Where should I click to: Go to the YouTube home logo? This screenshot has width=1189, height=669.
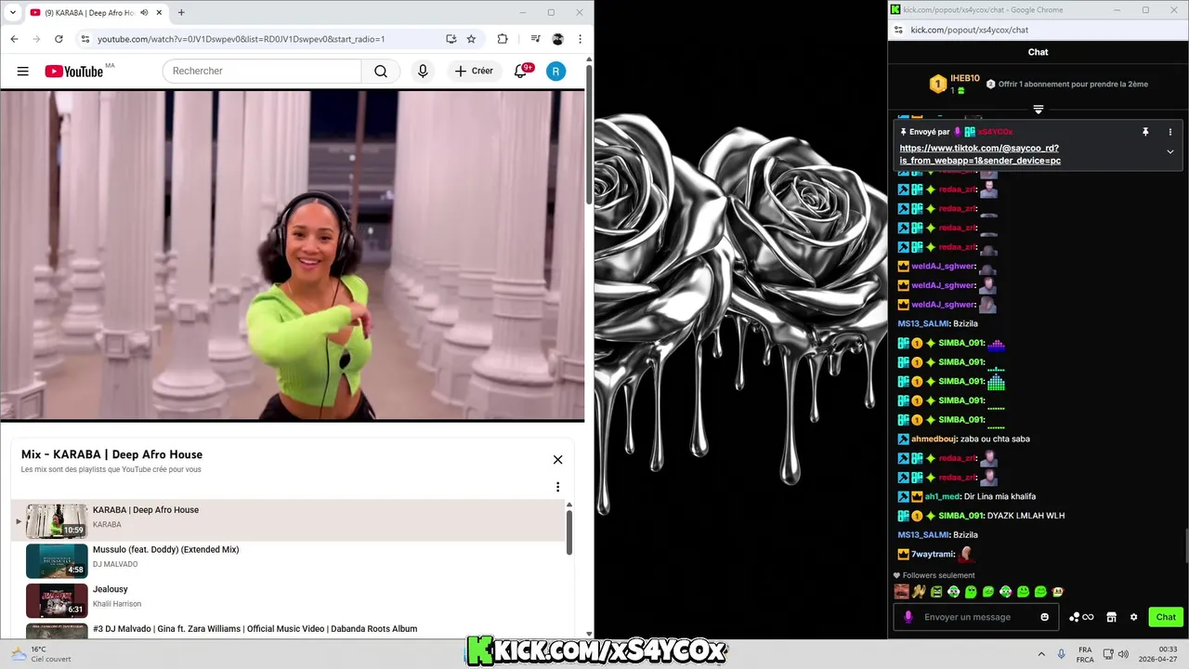click(x=74, y=72)
